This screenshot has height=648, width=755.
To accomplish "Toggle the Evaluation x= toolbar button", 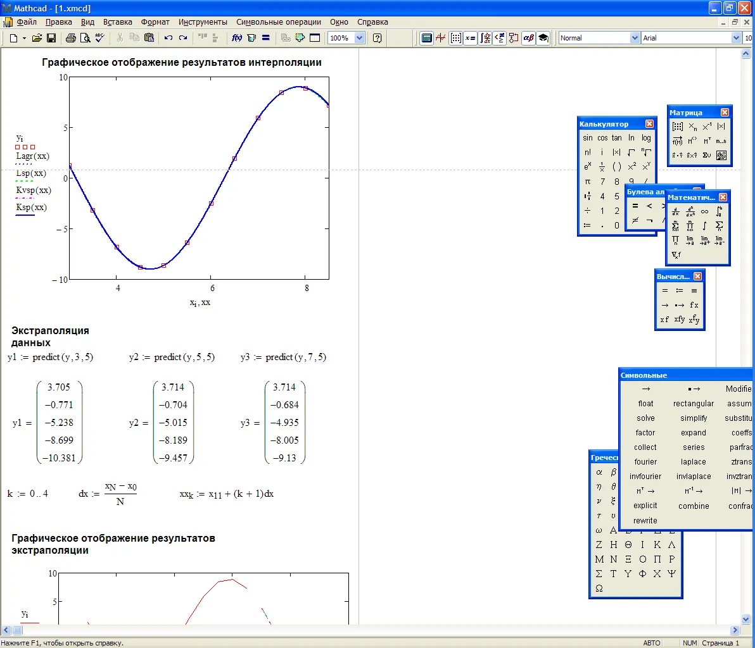I will point(470,38).
